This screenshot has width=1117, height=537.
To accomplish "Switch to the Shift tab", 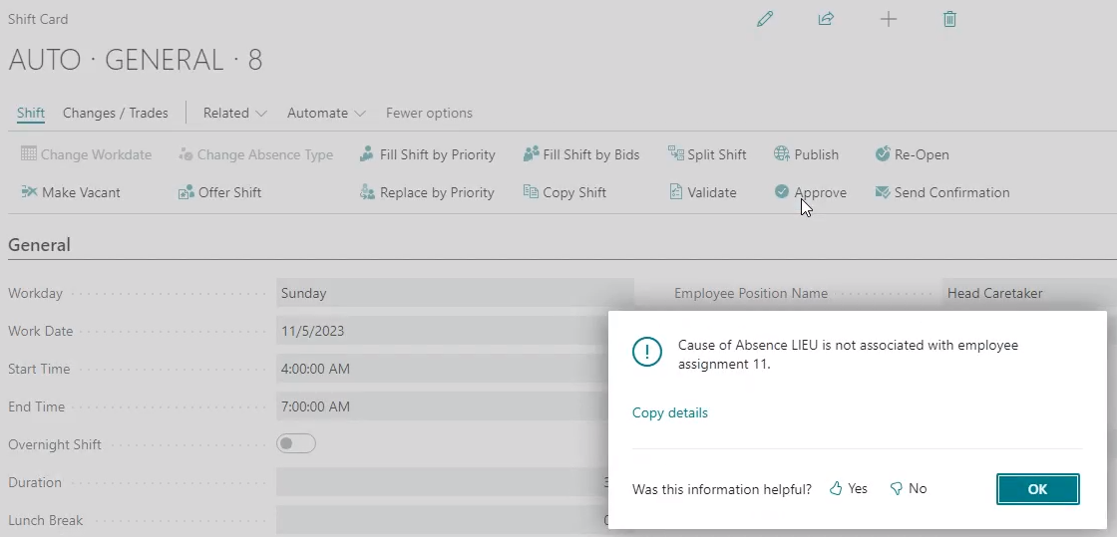I will (x=31, y=113).
